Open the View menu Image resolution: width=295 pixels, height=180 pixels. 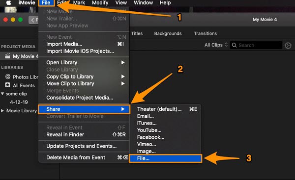click(x=121, y=3)
